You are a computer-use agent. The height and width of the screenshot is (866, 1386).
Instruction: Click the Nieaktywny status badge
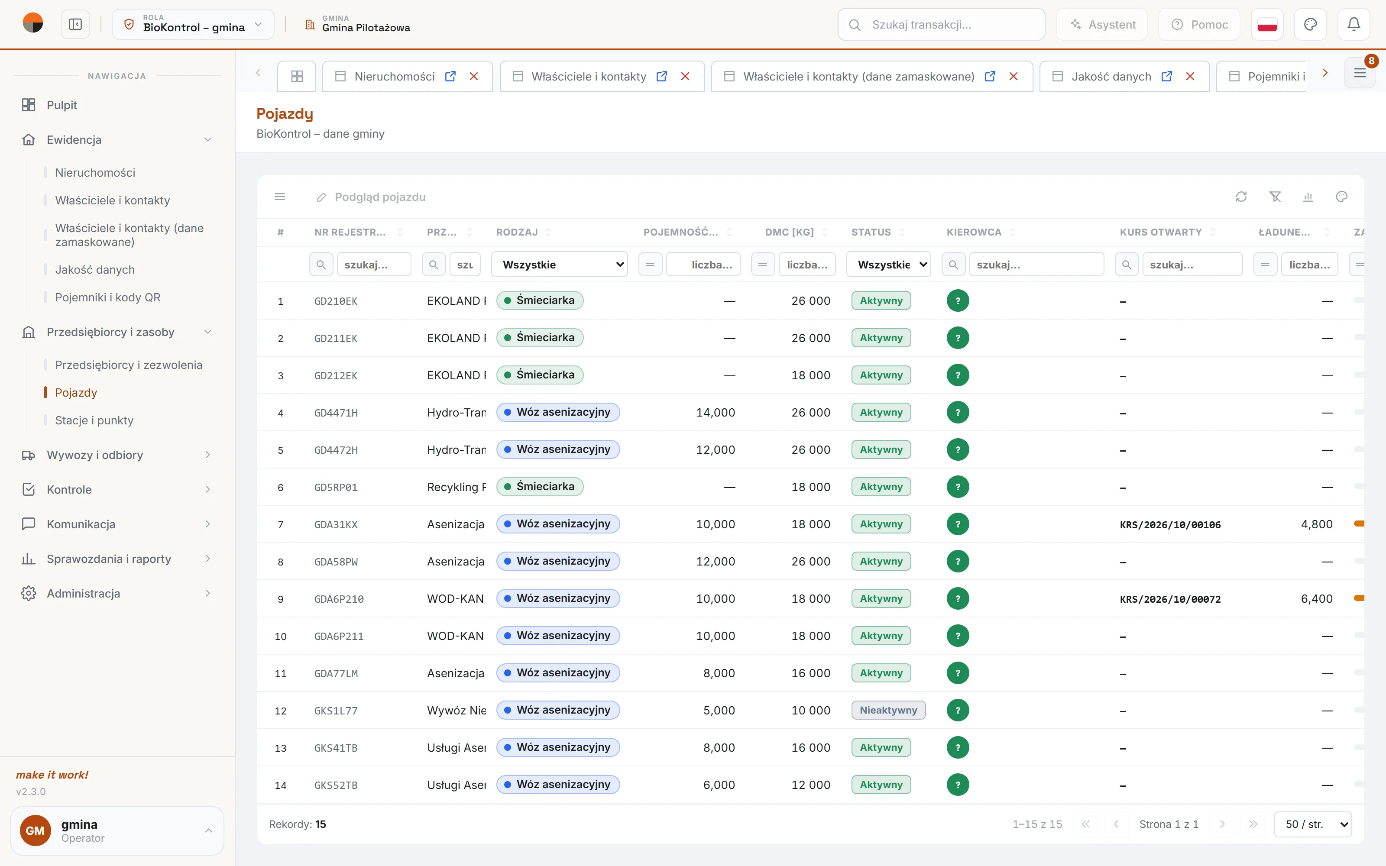(x=888, y=710)
